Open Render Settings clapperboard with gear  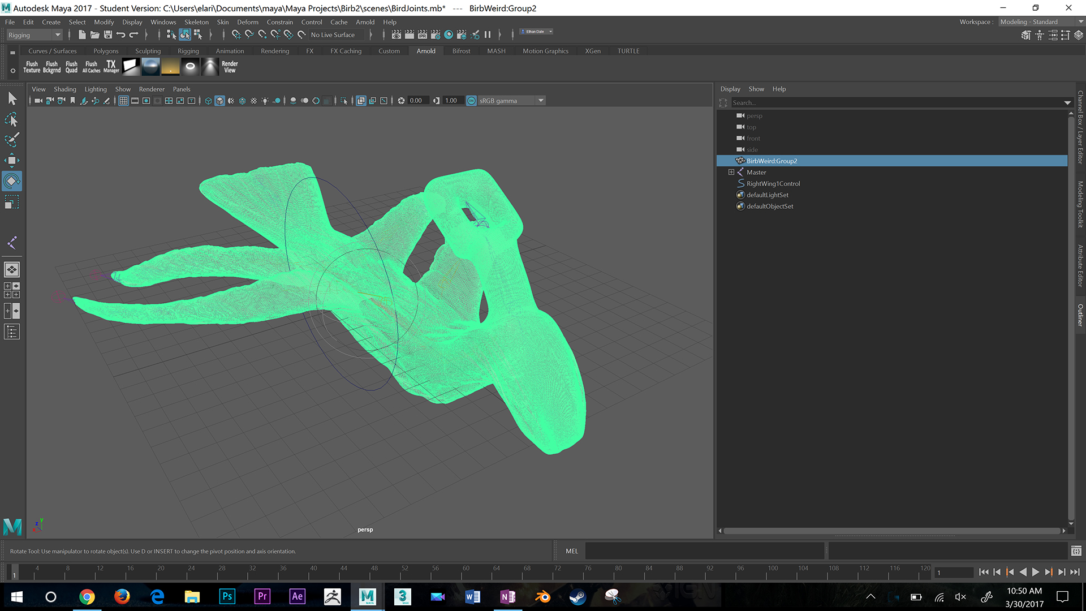[436, 35]
